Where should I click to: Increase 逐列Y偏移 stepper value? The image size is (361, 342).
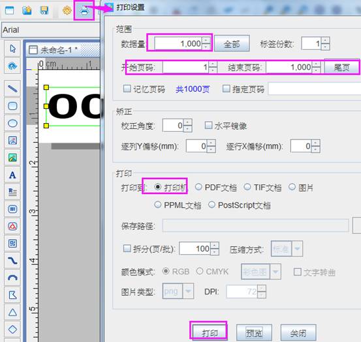(211, 143)
